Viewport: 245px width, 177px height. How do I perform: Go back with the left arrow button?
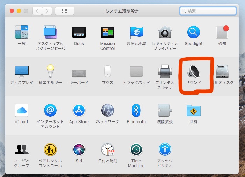[37, 11]
